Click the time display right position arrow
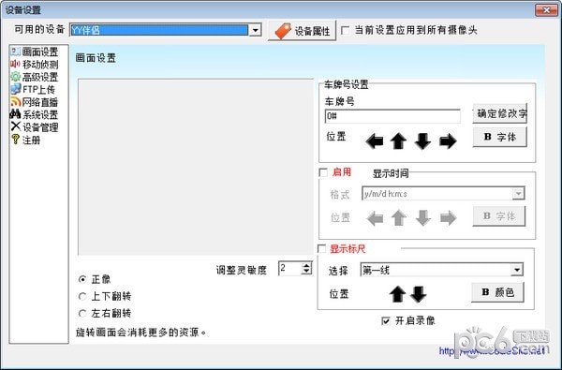This screenshot has height=370, width=562. point(448,218)
